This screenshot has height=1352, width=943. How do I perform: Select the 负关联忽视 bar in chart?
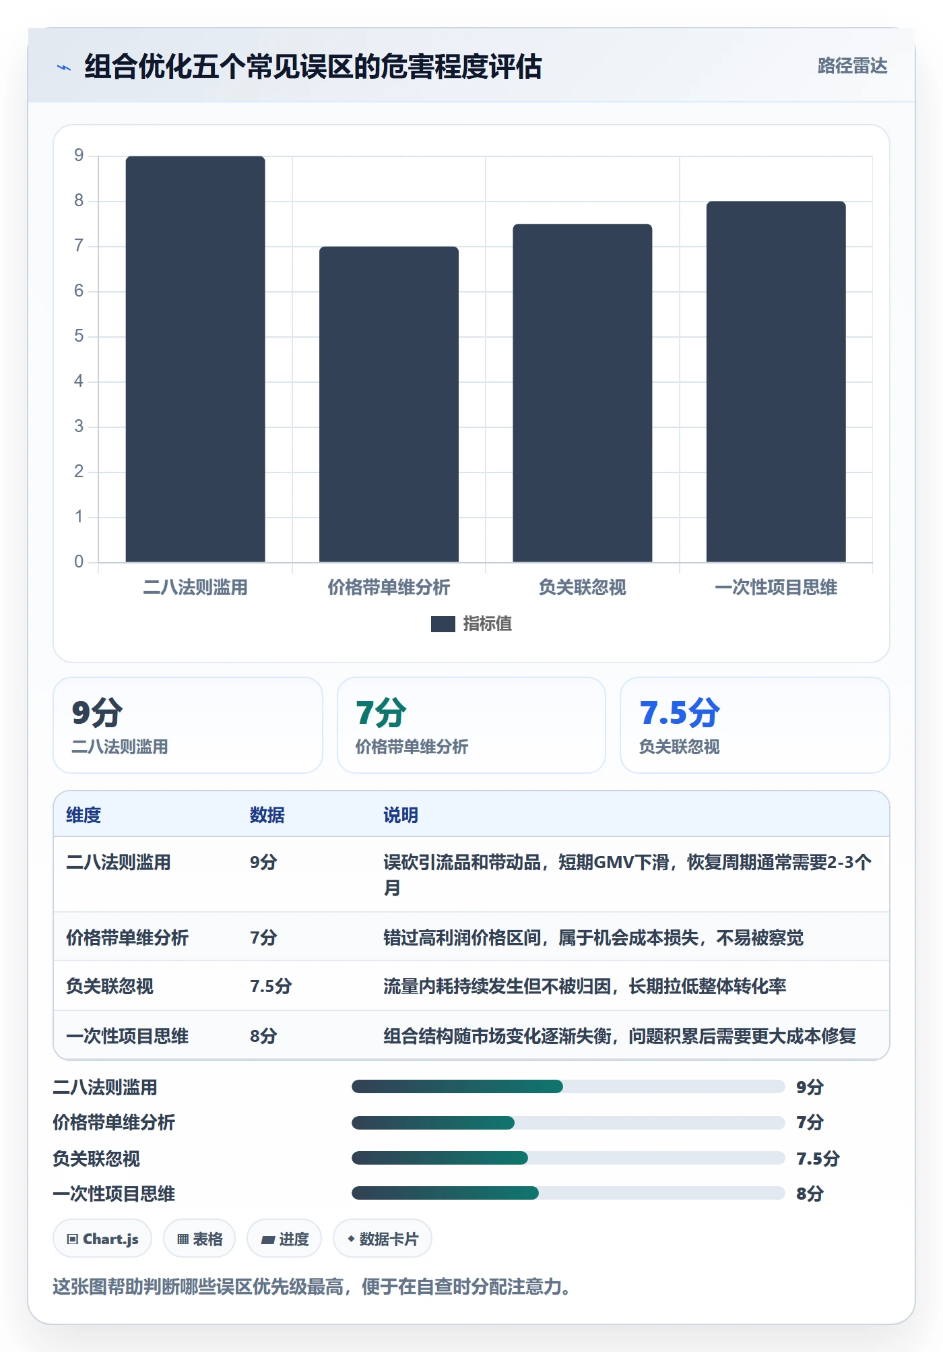tap(583, 393)
